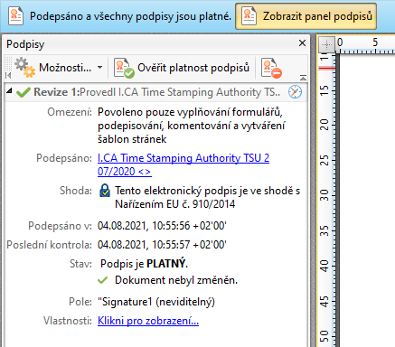Click the Podpisy panel title
The height and width of the screenshot is (347, 395).
[25, 44]
